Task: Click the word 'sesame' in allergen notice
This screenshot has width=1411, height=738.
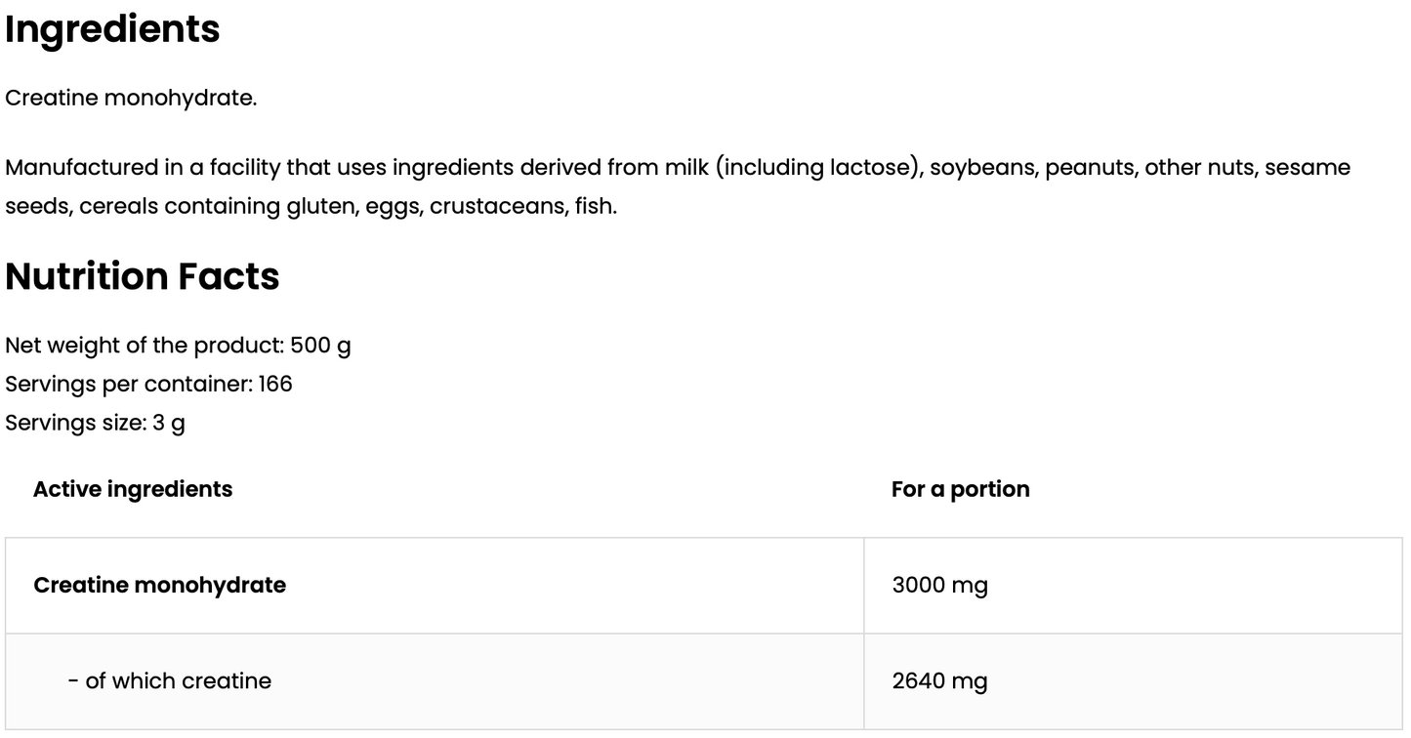Action: [1307, 168]
